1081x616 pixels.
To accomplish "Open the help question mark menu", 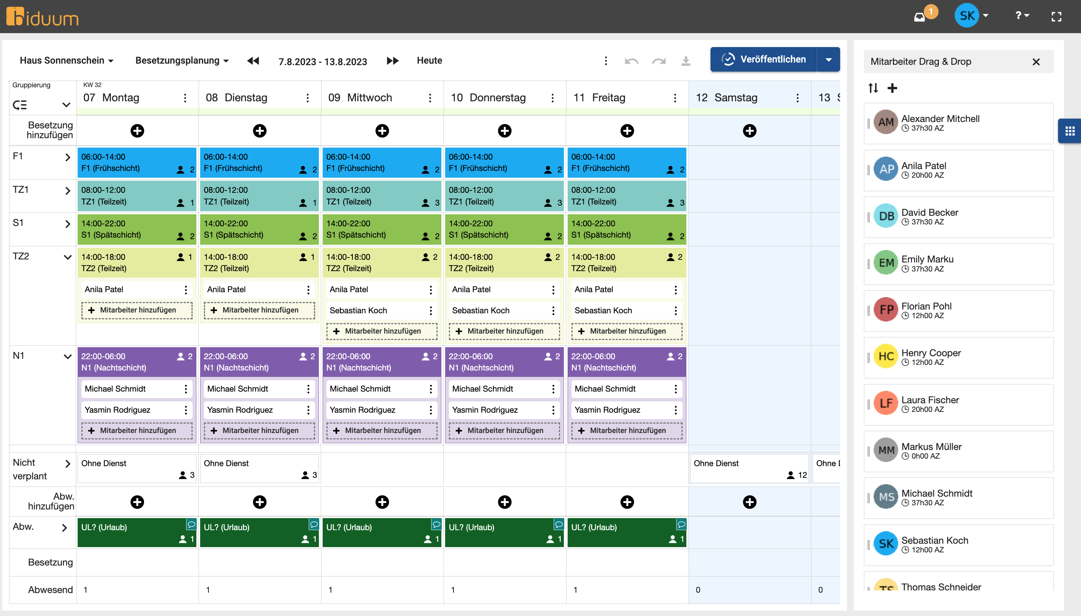I will click(x=1022, y=16).
